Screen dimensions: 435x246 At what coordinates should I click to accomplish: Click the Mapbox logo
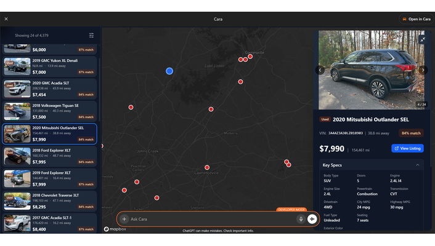(115, 229)
